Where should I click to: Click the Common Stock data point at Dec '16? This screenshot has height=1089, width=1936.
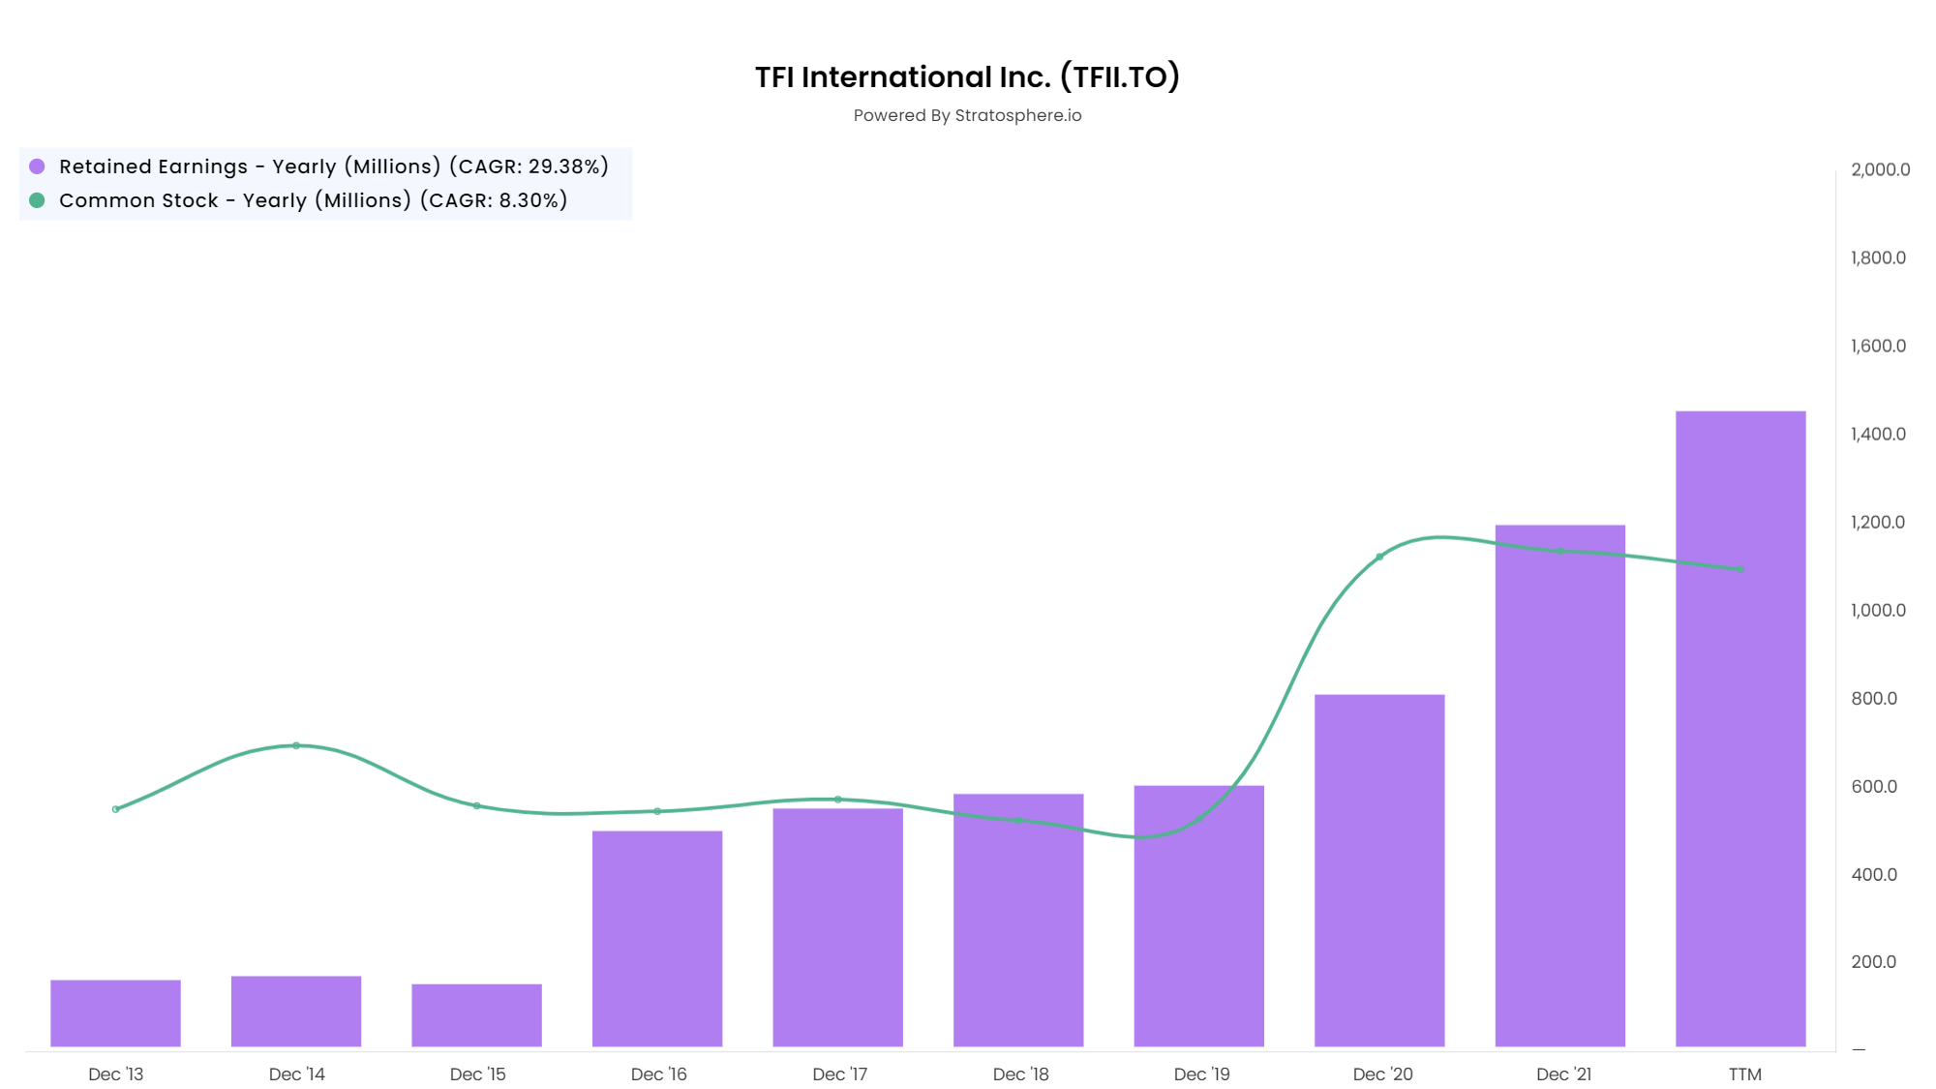657,811
